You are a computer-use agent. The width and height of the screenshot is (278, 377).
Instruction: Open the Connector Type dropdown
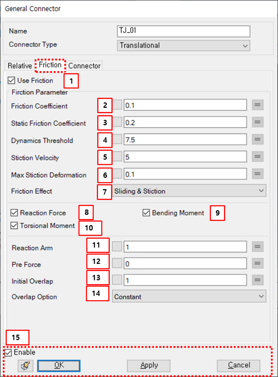[184, 45]
